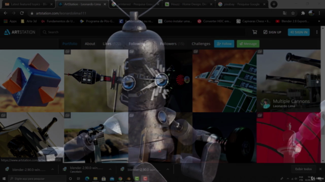Open the Windows Start menu
The image size is (325, 182).
click(x=4, y=178)
